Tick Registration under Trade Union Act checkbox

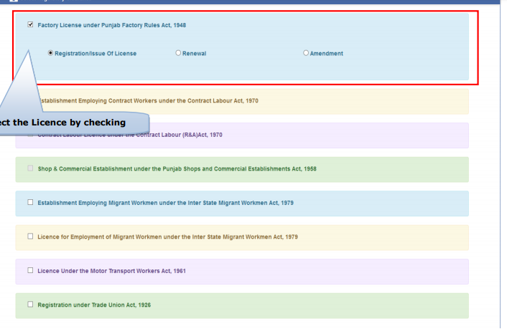[x=30, y=305]
